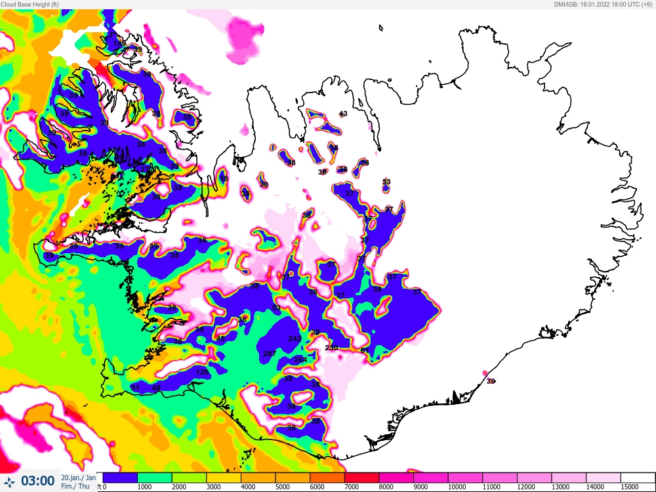This screenshot has width=656, height=492.
Task: Click the weather service logo icon
Action: (9, 482)
